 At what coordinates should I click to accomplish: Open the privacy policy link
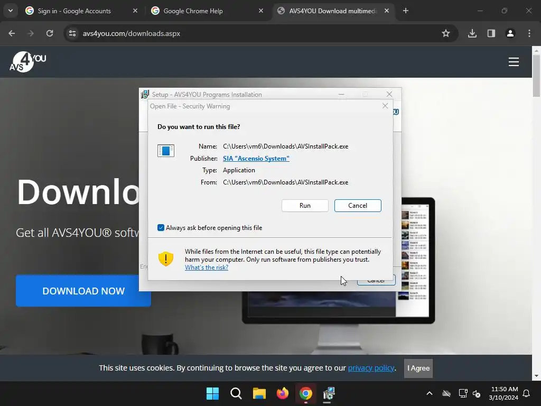click(371, 368)
